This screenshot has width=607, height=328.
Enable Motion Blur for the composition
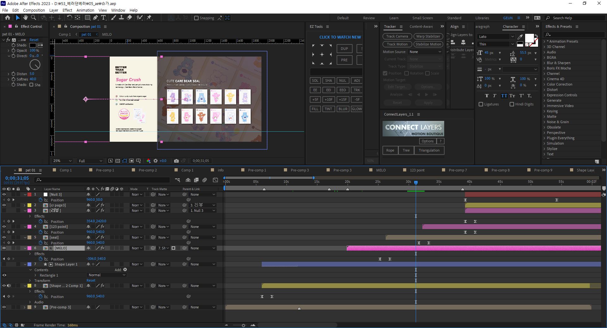pyautogui.click(x=205, y=180)
